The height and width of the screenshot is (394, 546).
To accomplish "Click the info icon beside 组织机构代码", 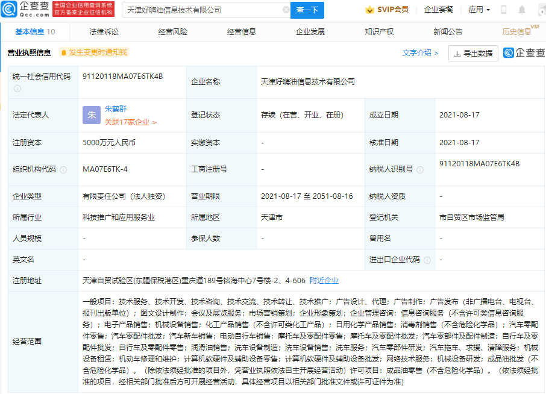I will tap(63, 170).
